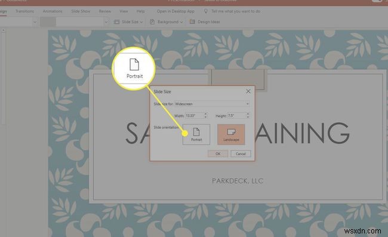This screenshot has width=388, height=237.
Task: Click the slide title text ending in AINING
Action: [303, 133]
